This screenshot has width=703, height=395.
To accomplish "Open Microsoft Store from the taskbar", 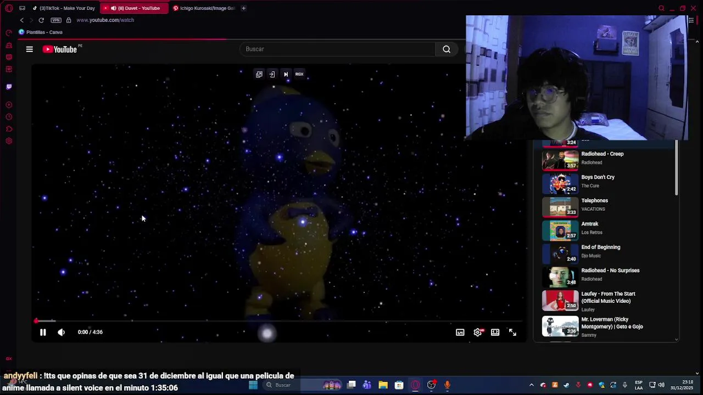I will tap(399, 385).
